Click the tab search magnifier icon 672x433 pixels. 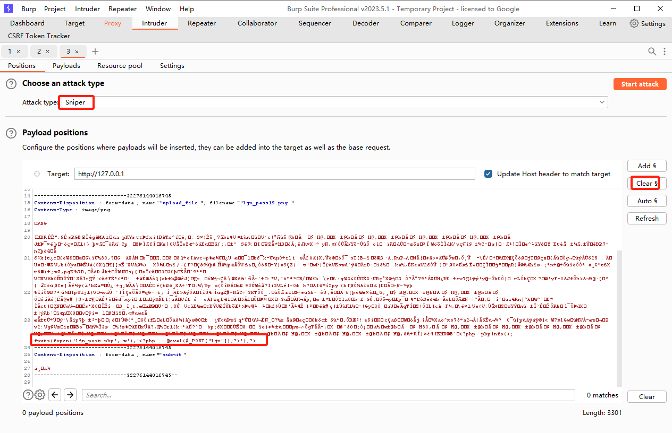(652, 51)
